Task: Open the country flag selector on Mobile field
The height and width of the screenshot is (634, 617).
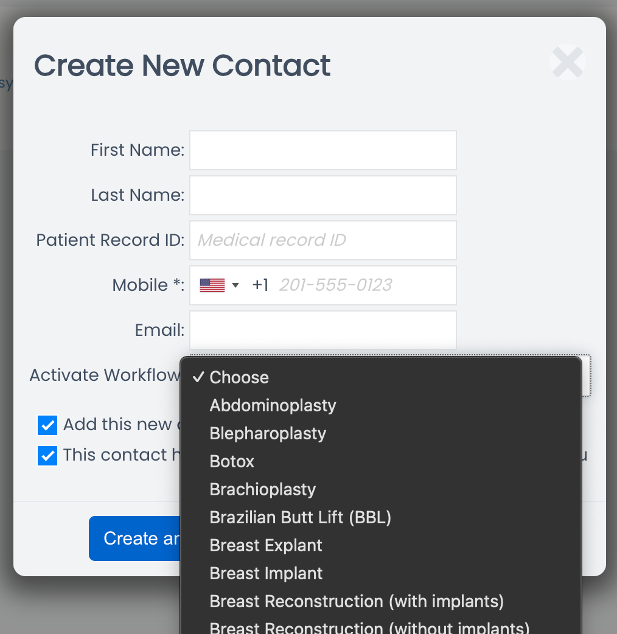Action: (211, 285)
